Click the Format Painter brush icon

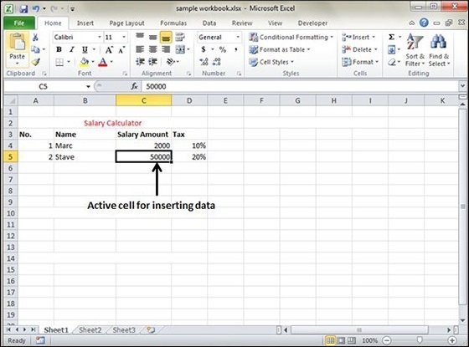tap(35, 62)
